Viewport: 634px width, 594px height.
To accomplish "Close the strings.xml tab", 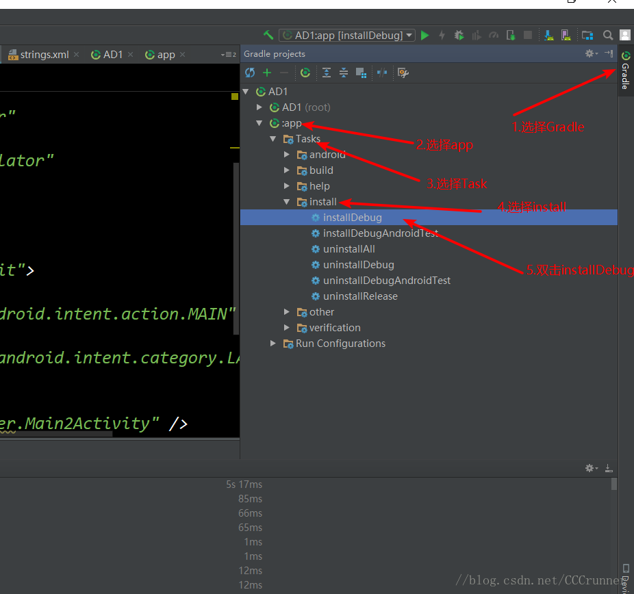I will pyautogui.click(x=77, y=55).
